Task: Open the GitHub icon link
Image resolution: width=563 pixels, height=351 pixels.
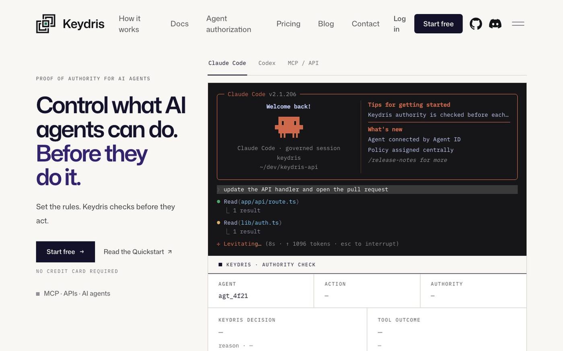Action: click(x=476, y=24)
